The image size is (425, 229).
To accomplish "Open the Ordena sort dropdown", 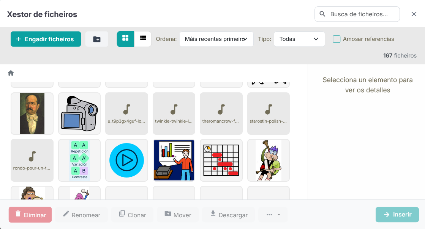I will (x=216, y=39).
